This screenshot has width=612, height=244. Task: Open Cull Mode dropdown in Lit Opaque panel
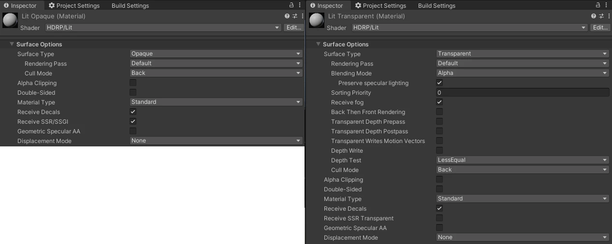point(216,73)
